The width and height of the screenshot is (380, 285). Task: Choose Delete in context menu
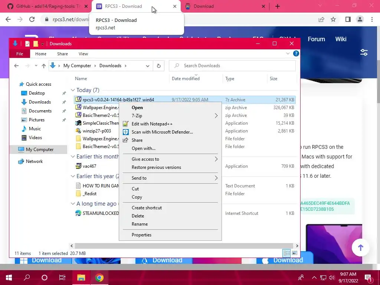click(170, 216)
